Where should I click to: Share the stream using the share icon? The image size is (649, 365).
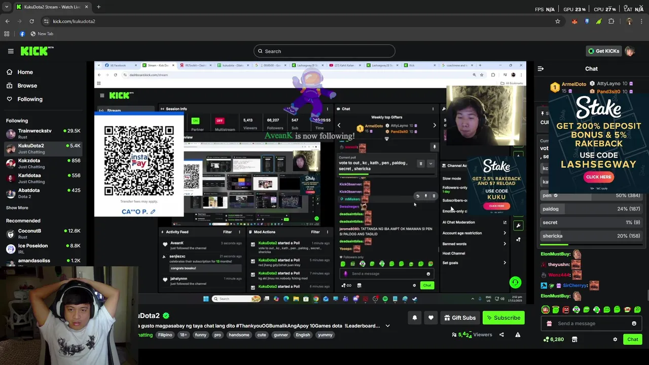501,335
